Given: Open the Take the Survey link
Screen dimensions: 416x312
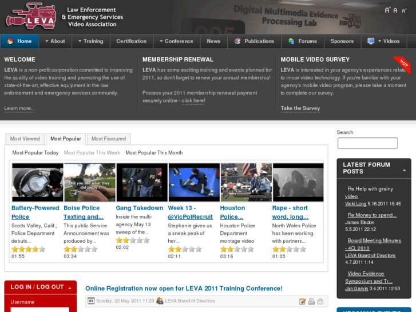Looking at the screenshot, I should (300, 108).
